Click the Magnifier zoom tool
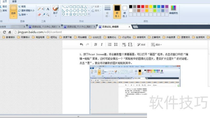The width and height of the screenshot is (210, 118). [48, 14]
